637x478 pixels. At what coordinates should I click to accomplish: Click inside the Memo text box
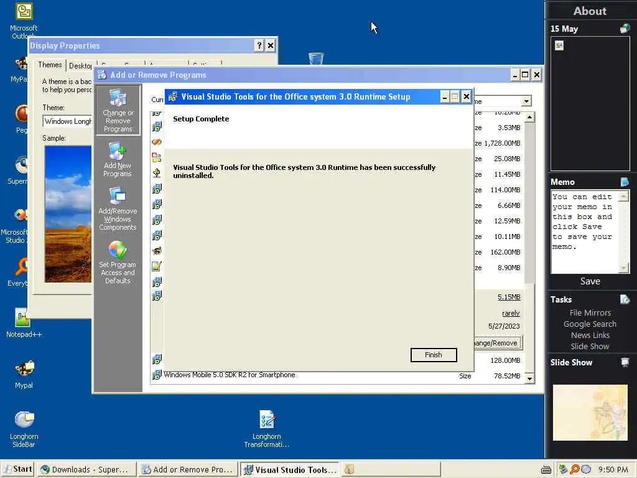tap(585, 232)
